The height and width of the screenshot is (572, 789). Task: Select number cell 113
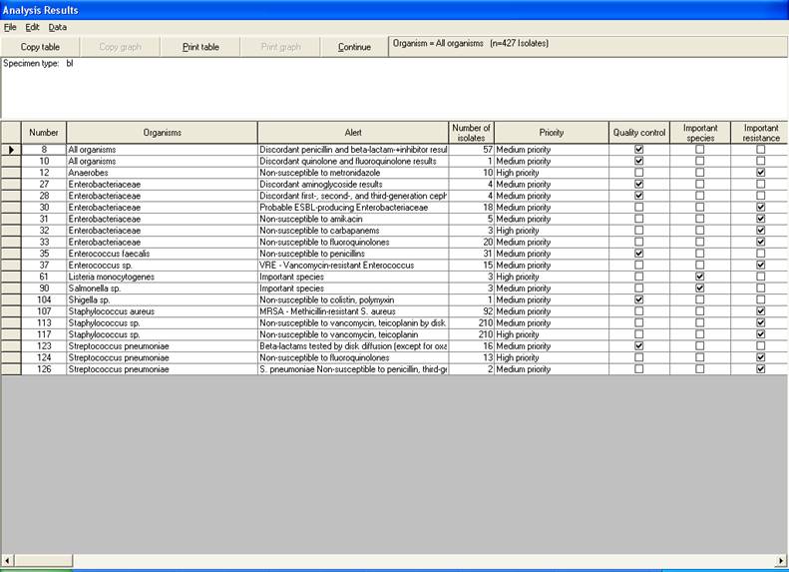pyautogui.click(x=44, y=323)
